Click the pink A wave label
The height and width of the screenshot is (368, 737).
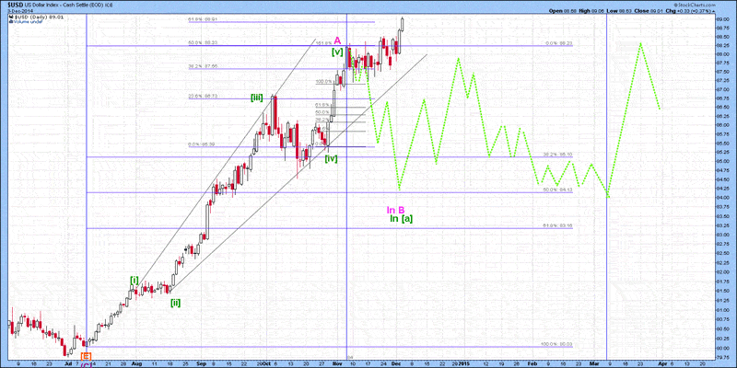click(x=338, y=40)
